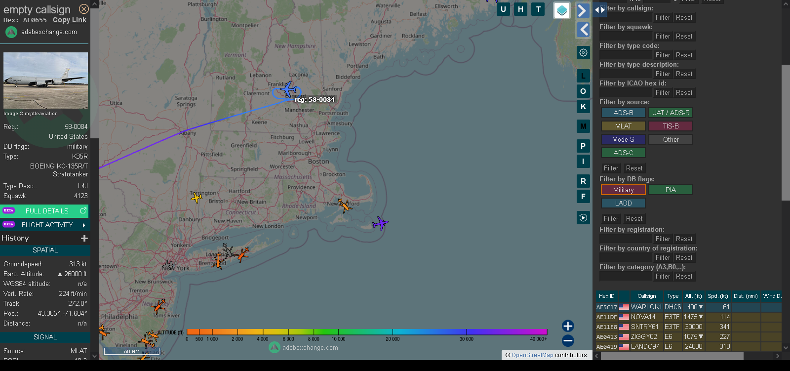
Task: Toggle LADD DB flag filter
Action: tap(623, 203)
